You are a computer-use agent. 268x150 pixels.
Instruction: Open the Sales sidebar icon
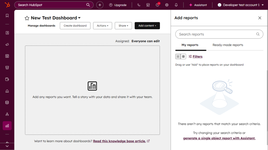pyautogui.click(x=7, y=68)
